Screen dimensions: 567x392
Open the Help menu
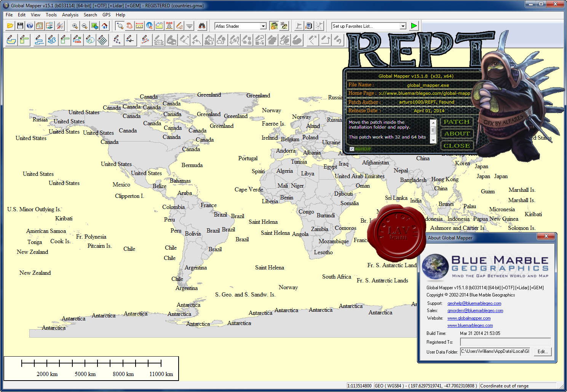pyautogui.click(x=120, y=15)
